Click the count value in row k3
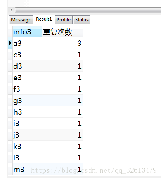This screenshot has height=178, width=161. pos(63,146)
